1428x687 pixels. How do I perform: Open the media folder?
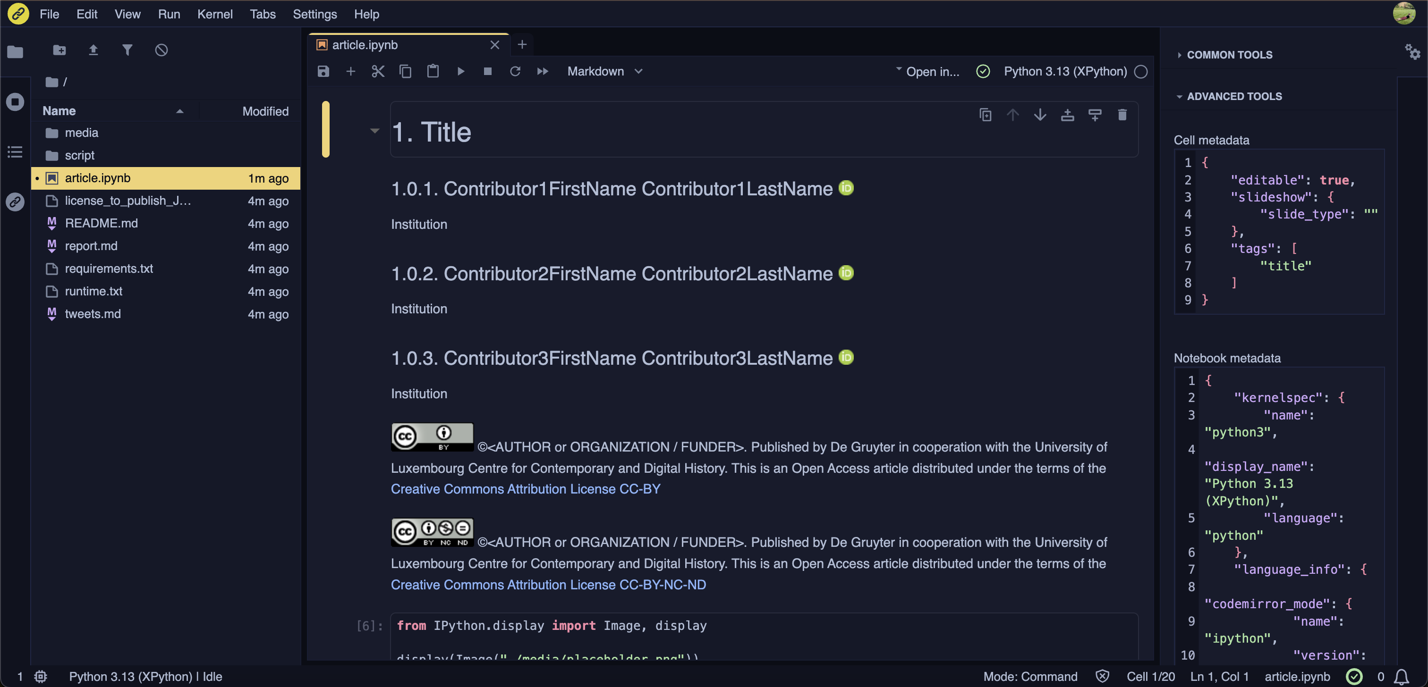tap(165, 133)
